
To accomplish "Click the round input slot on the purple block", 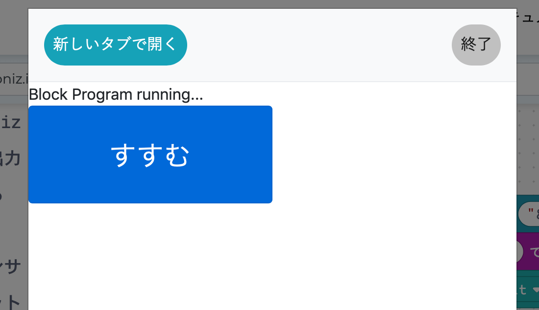I will tap(520, 252).
